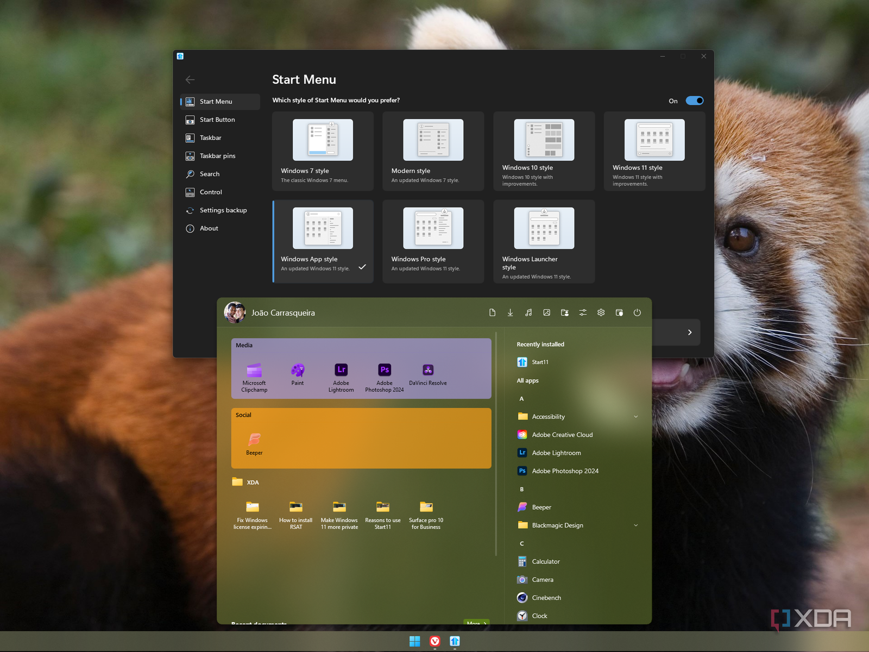Click the window-with-shield icon in the Start menu header
This screenshot has width=869, height=652.
(619, 312)
